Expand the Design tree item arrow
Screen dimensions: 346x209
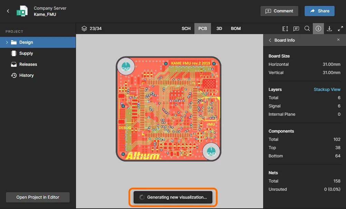[7, 42]
